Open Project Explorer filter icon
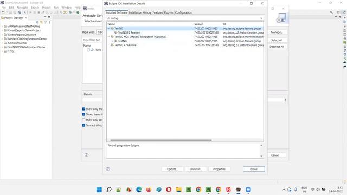 (x=46, y=22)
